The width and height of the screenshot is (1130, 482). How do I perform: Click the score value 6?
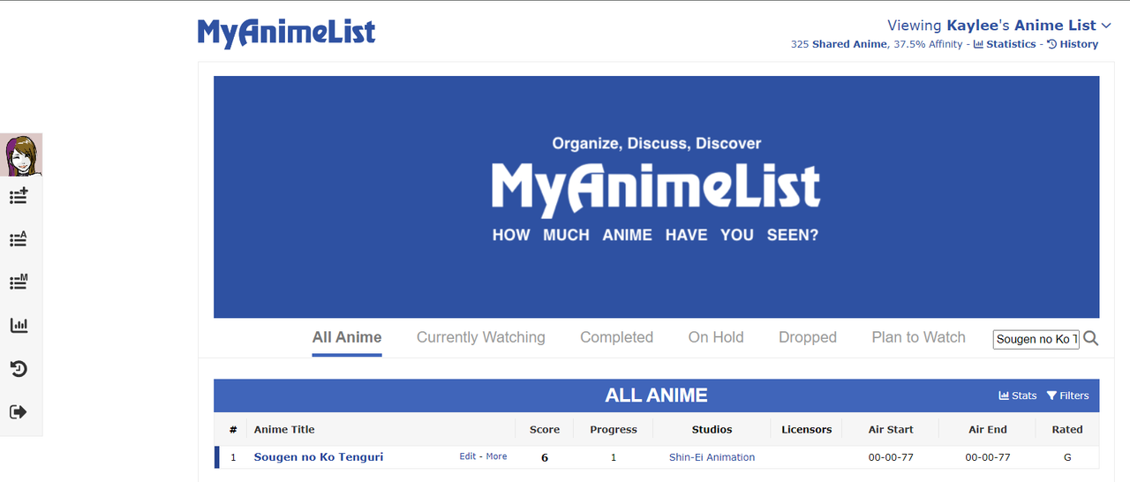pyautogui.click(x=545, y=457)
